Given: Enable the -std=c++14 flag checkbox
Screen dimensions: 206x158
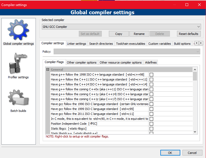Looking at the screenshot, I should pos(151,84).
